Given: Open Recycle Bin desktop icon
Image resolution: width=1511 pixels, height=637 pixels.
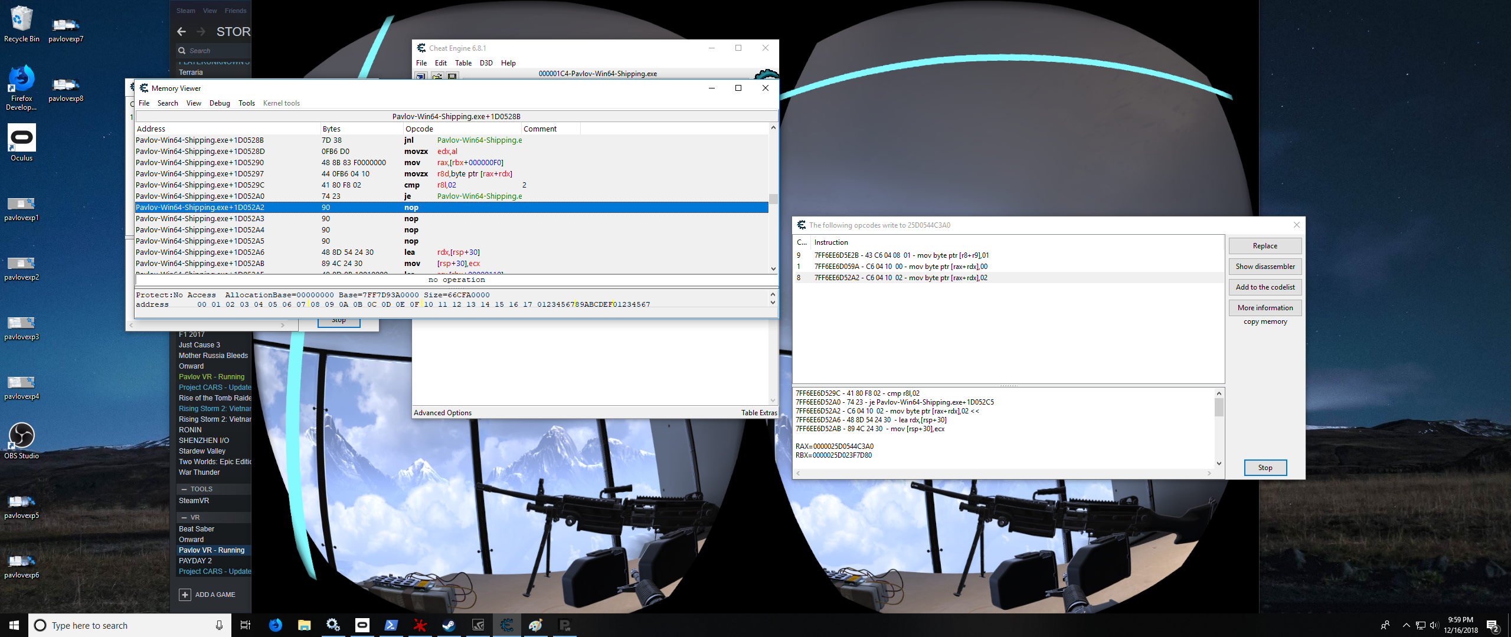Looking at the screenshot, I should coord(21,24).
